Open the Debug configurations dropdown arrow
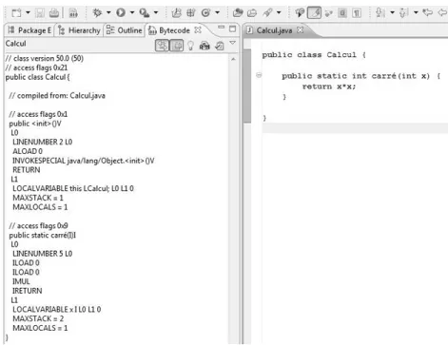This screenshot has height=345, width=448. tap(108, 12)
